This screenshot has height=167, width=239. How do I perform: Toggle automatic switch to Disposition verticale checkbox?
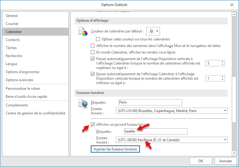tap(92, 74)
